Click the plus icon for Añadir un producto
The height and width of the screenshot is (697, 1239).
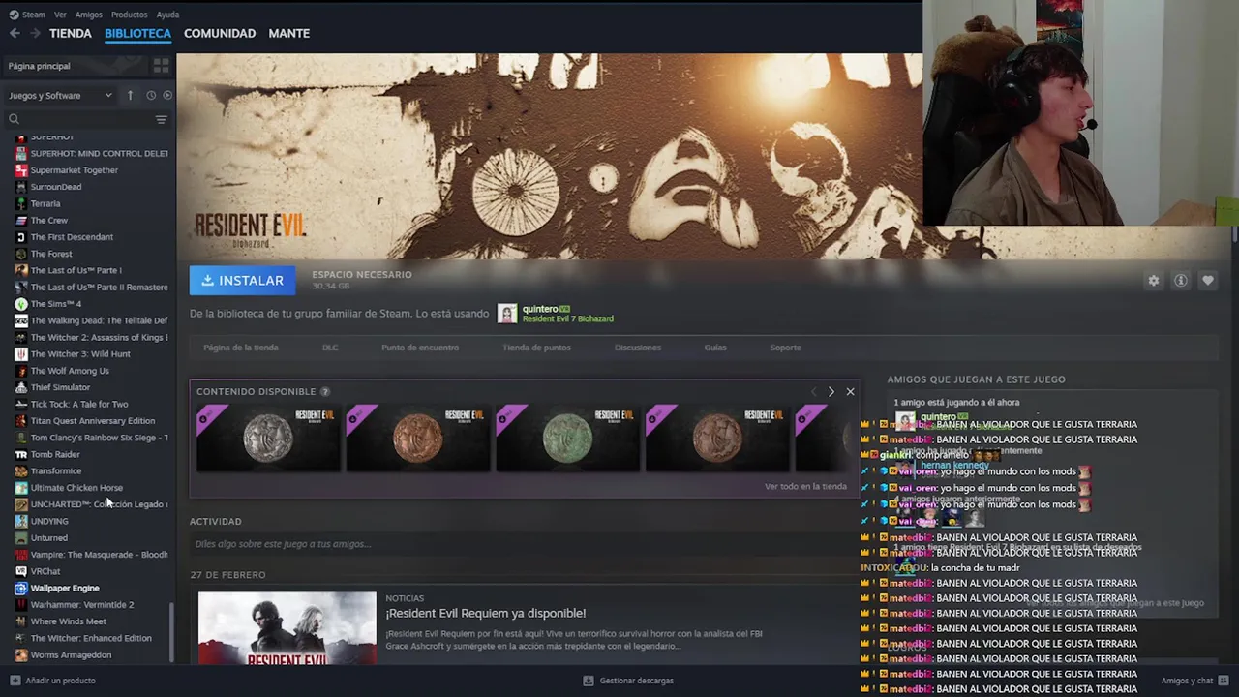point(15,681)
